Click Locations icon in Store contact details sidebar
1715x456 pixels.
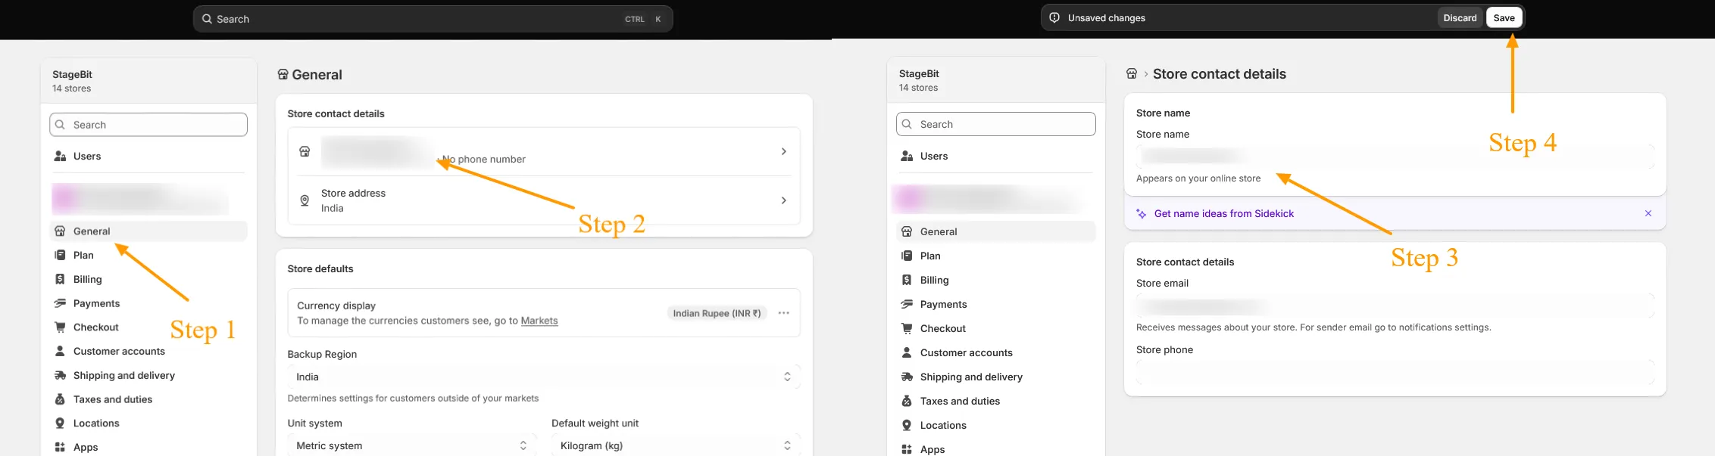coord(907,425)
